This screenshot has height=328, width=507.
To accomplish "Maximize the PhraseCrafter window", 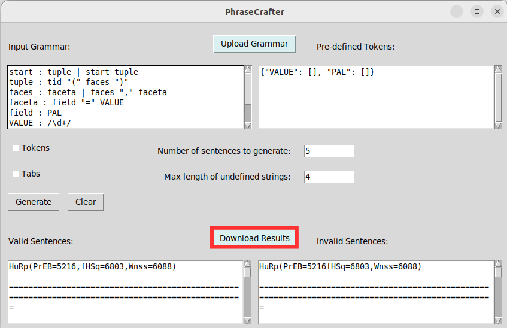I will (x=477, y=11).
